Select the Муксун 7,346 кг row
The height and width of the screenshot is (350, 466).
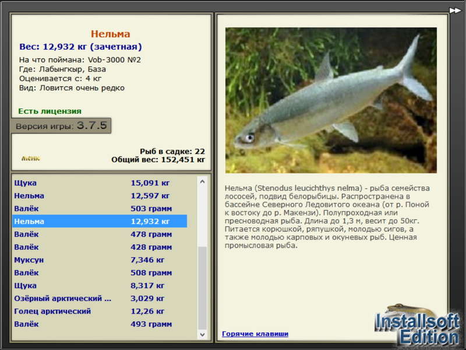[x=100, y=260]
